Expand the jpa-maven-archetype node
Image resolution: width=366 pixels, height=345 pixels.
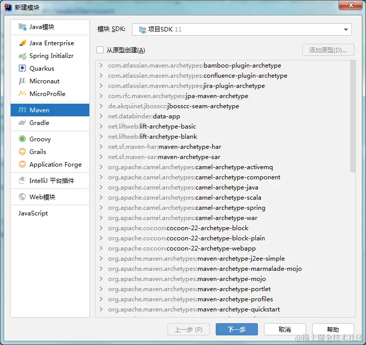pyautogui.click(x=101, y=96)
